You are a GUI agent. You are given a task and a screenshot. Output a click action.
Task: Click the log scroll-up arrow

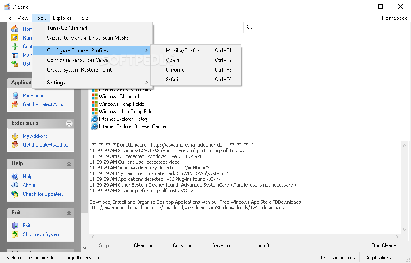[404, 145]
